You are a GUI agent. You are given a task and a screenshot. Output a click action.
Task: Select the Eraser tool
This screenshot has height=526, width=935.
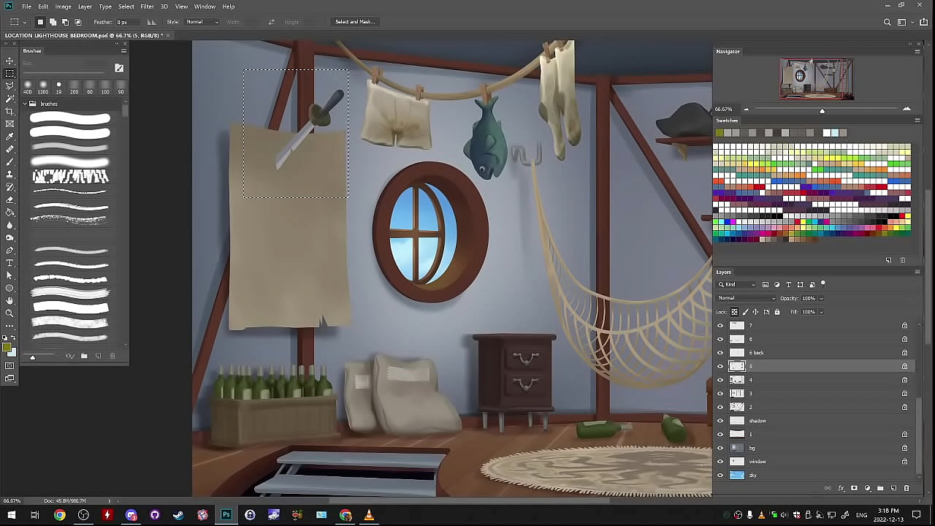point(9,199)
